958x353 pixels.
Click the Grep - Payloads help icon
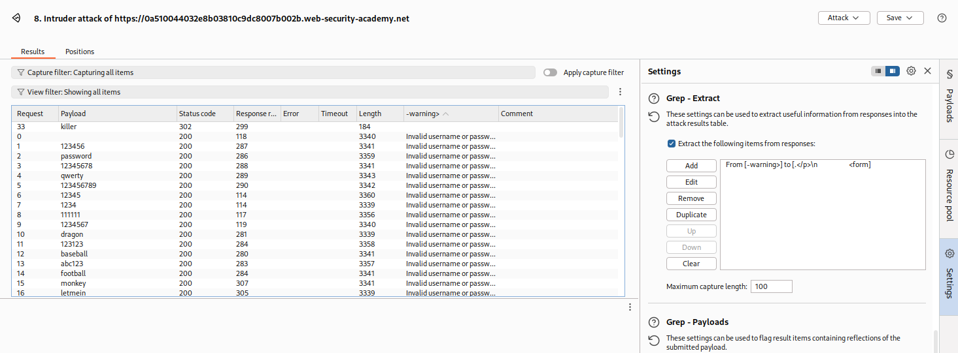pyautogui.click(x=653, y=322)
